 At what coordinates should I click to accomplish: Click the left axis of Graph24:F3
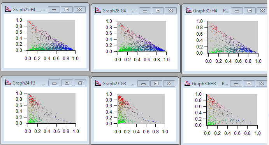click(22, 108)
